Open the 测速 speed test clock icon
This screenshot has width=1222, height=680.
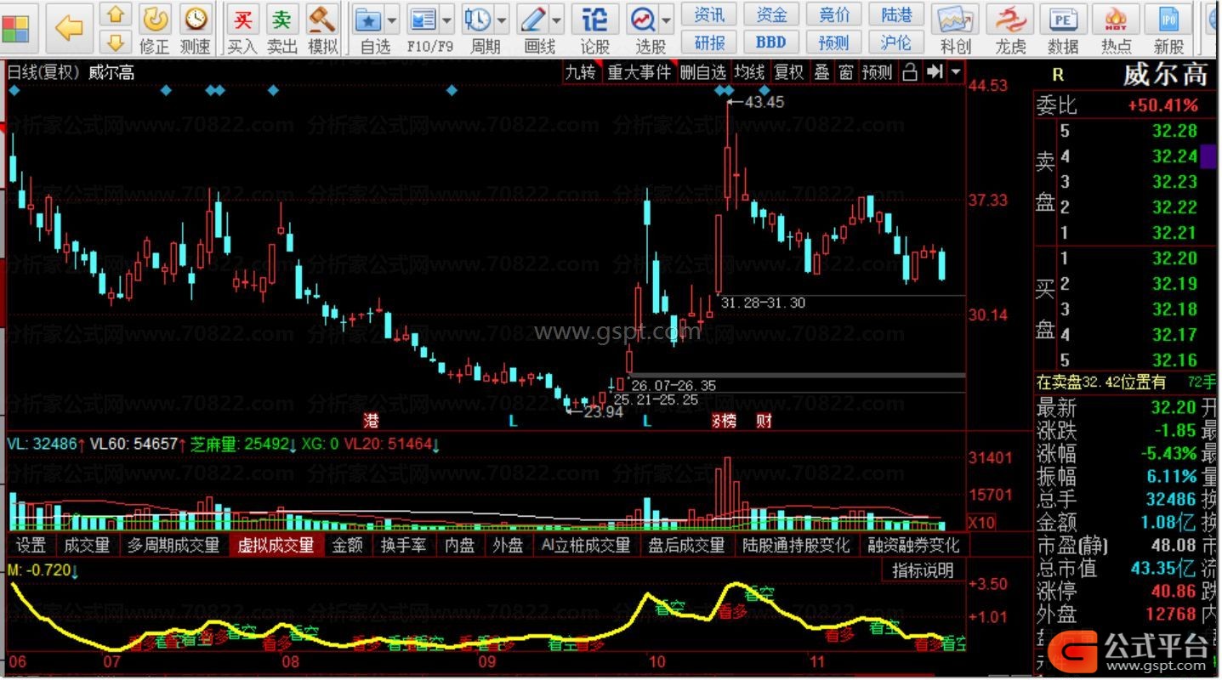196,29
